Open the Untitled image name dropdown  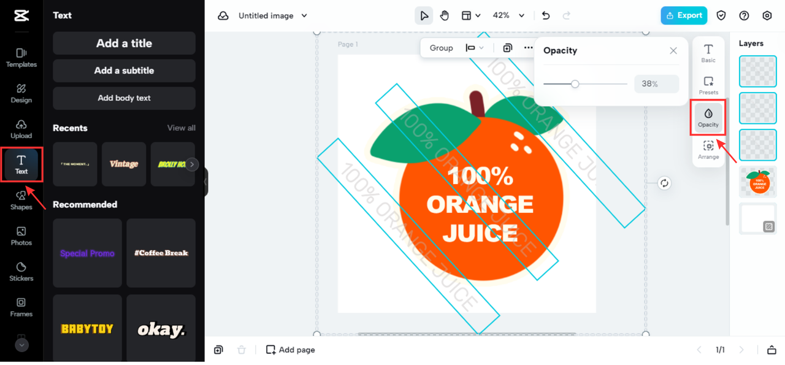(x=273, y=16)
